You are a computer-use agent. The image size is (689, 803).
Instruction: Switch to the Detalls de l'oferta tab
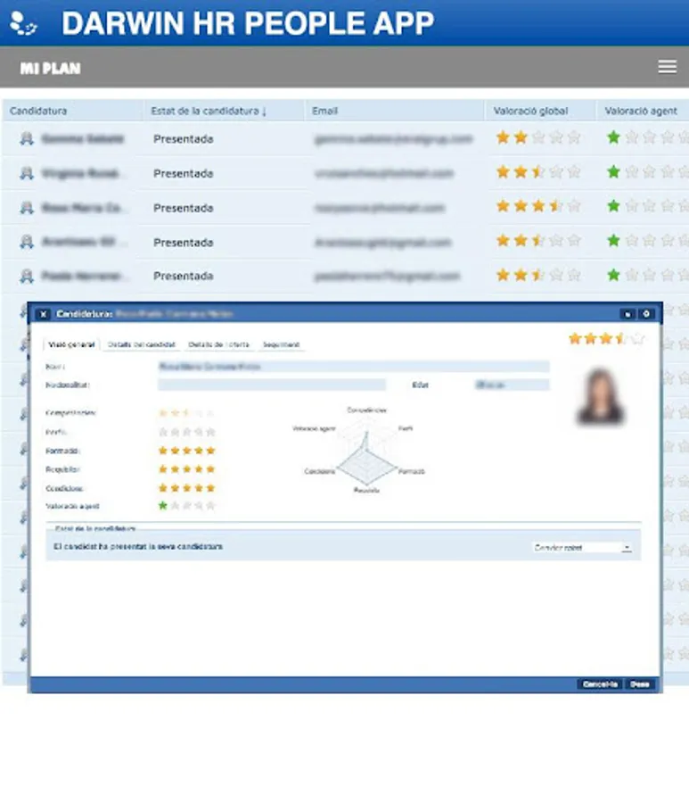[219, 344]
